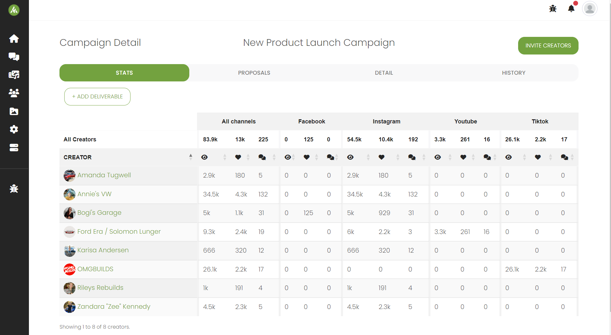Sort by Instagram likes heart column
The height and width of the screenshot is (335, 611).
[398, 157]
